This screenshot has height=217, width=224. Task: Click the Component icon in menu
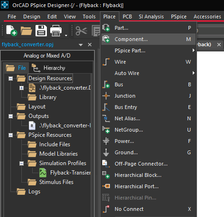(x=106, y=39)
